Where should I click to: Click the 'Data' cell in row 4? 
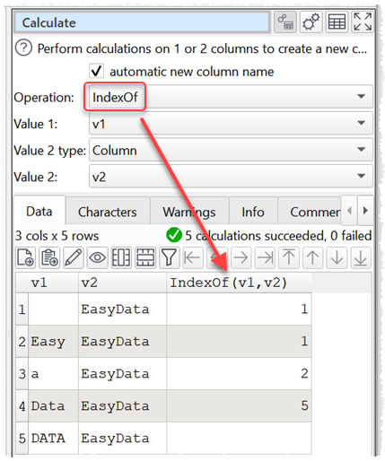tap(54, 405)
